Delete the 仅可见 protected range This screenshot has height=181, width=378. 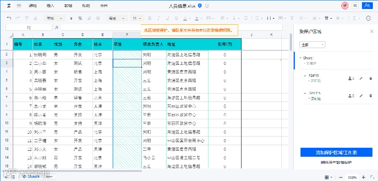(371, 96)
